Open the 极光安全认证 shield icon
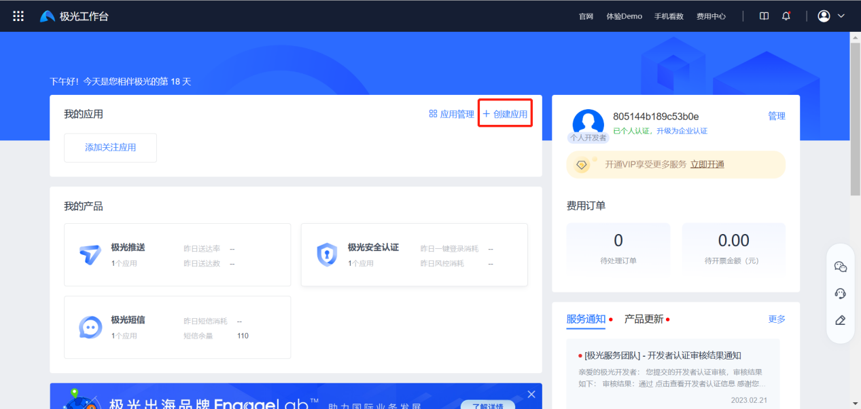 pos(327,254)
